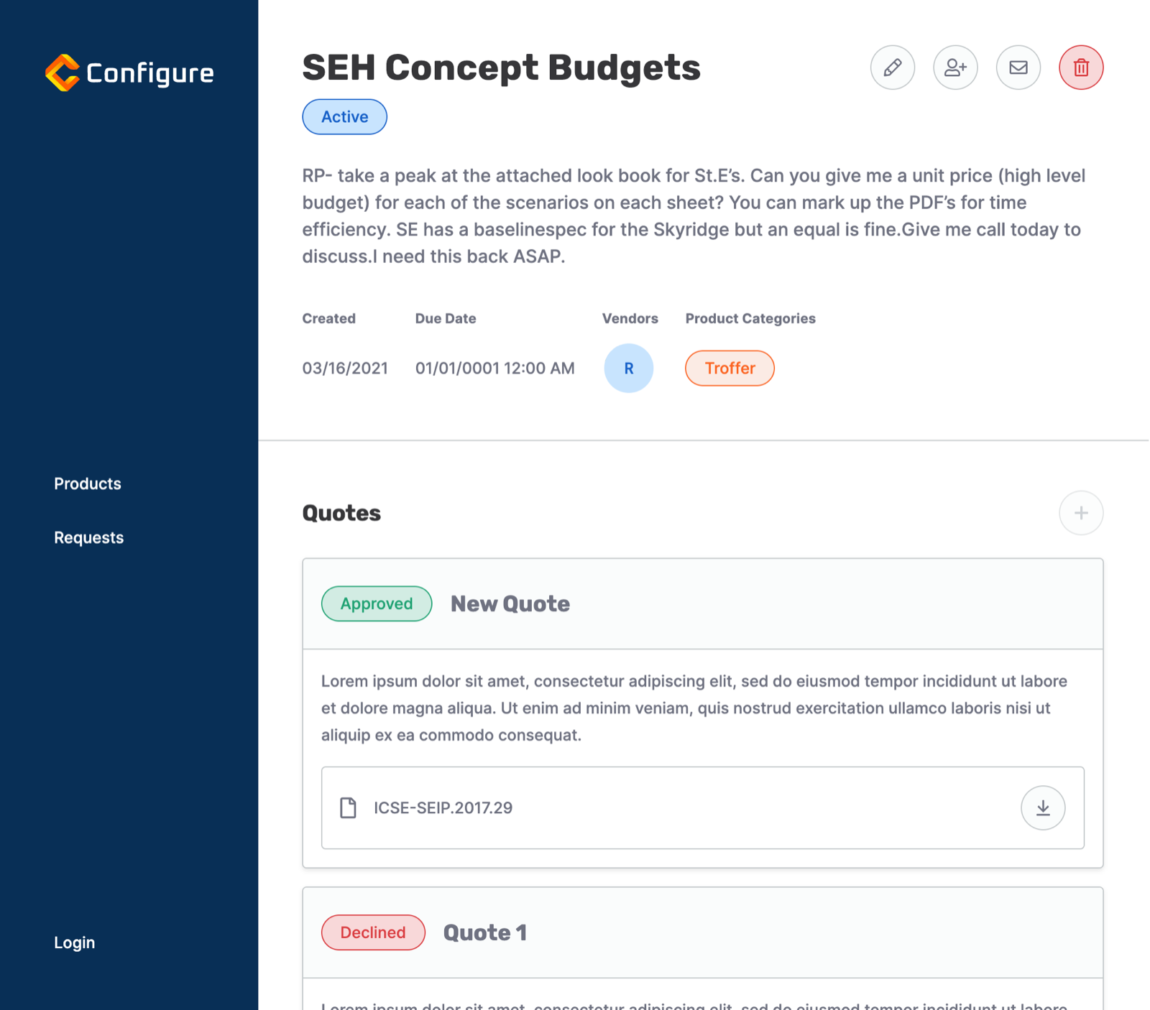
Task: Click the ICSE-SEIP.2017.29 file name
Action: [443, 808]
